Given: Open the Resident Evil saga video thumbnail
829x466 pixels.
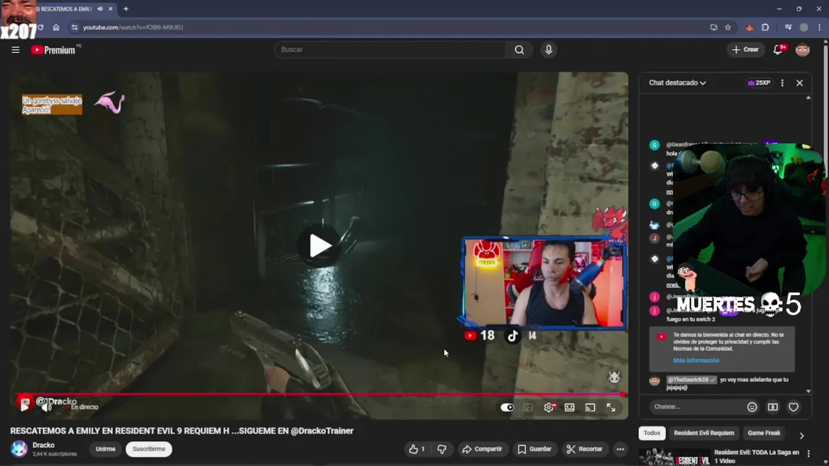Looking at the screenshot, I should point(674,457).
